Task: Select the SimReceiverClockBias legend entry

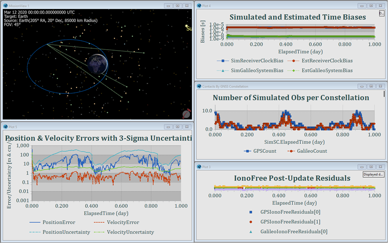Action: tap(250, 61)
